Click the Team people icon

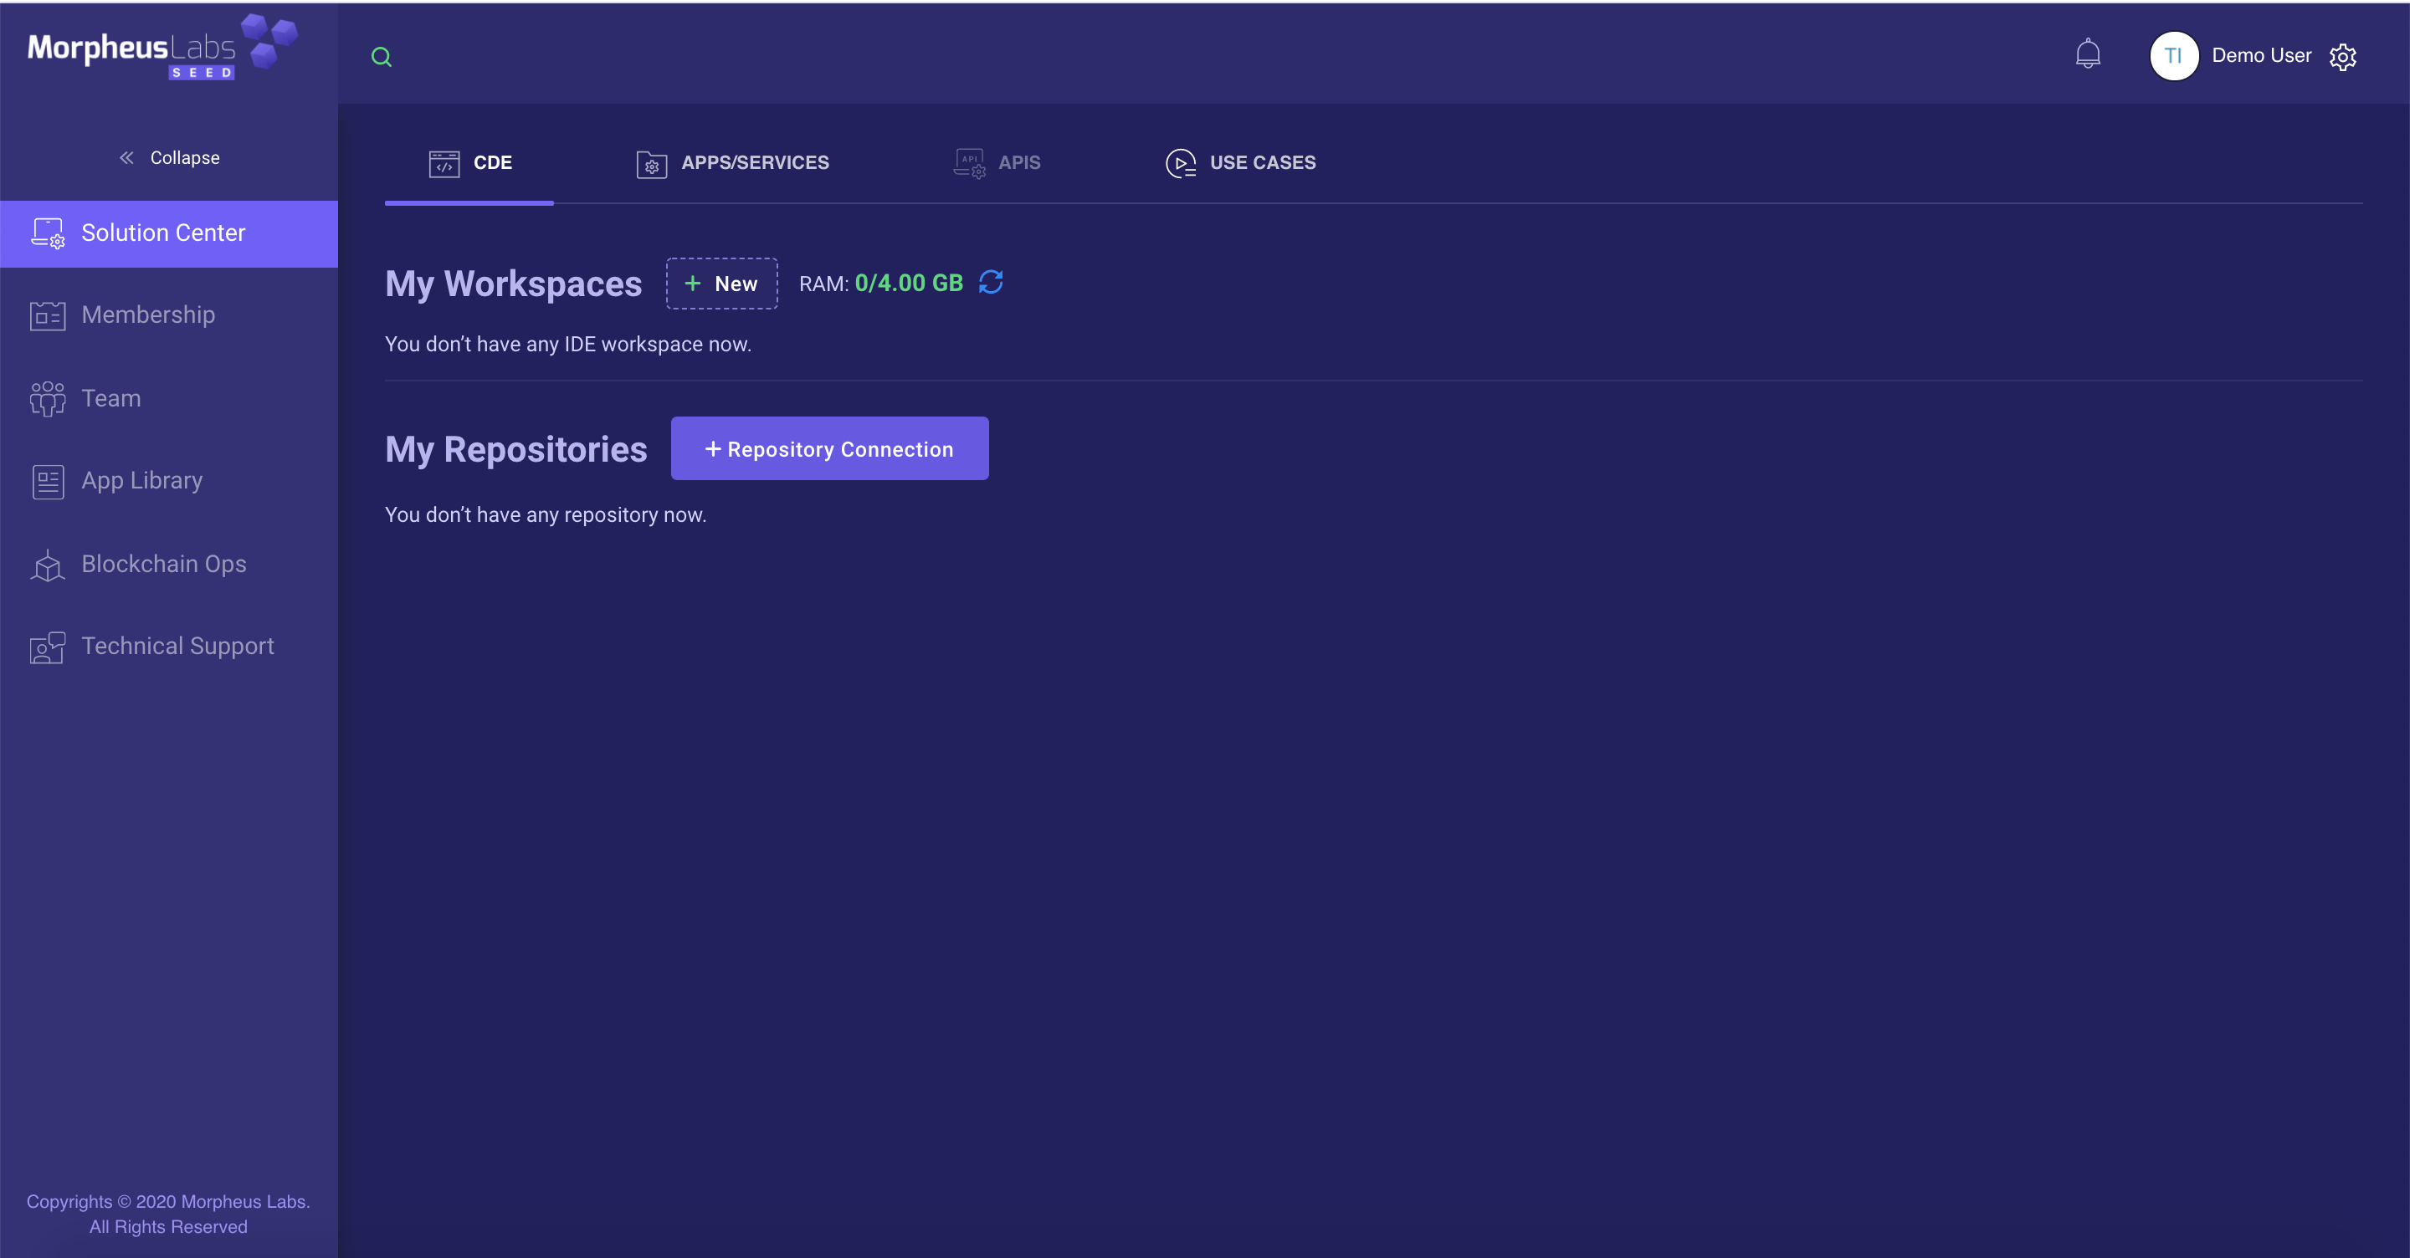pos(47,398)
